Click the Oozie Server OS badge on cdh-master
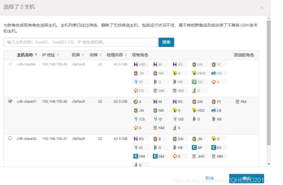283x185 pixels. pos(197,82)
